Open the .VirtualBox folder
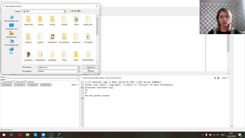This screenshot has height=138, width=245. pos(88,38)
